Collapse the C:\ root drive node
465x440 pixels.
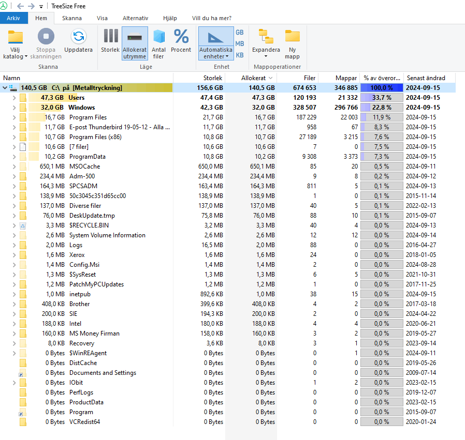pos(5,88)
